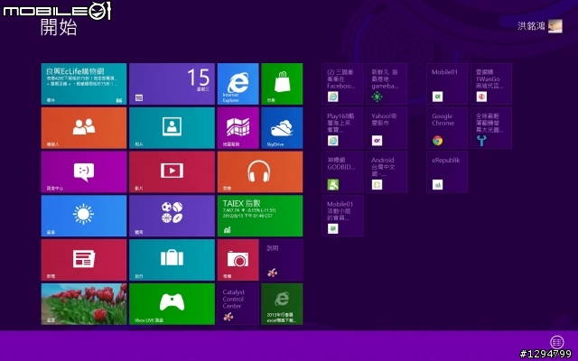
Task: Open the Mobile01 pinned tile
Action: 447,84
